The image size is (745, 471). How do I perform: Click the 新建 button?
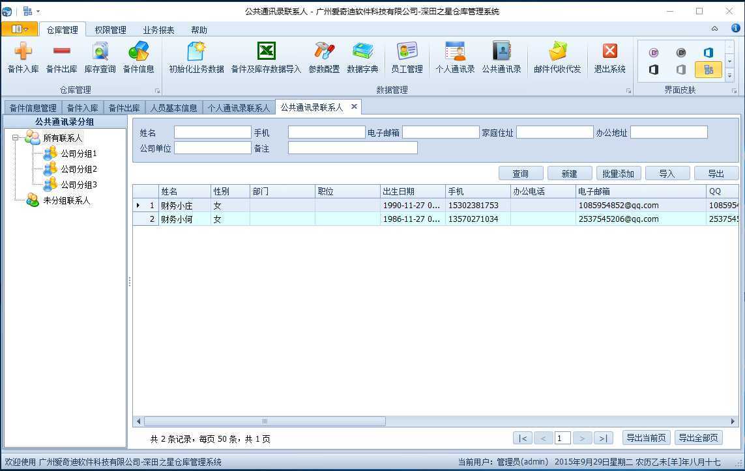569,174
